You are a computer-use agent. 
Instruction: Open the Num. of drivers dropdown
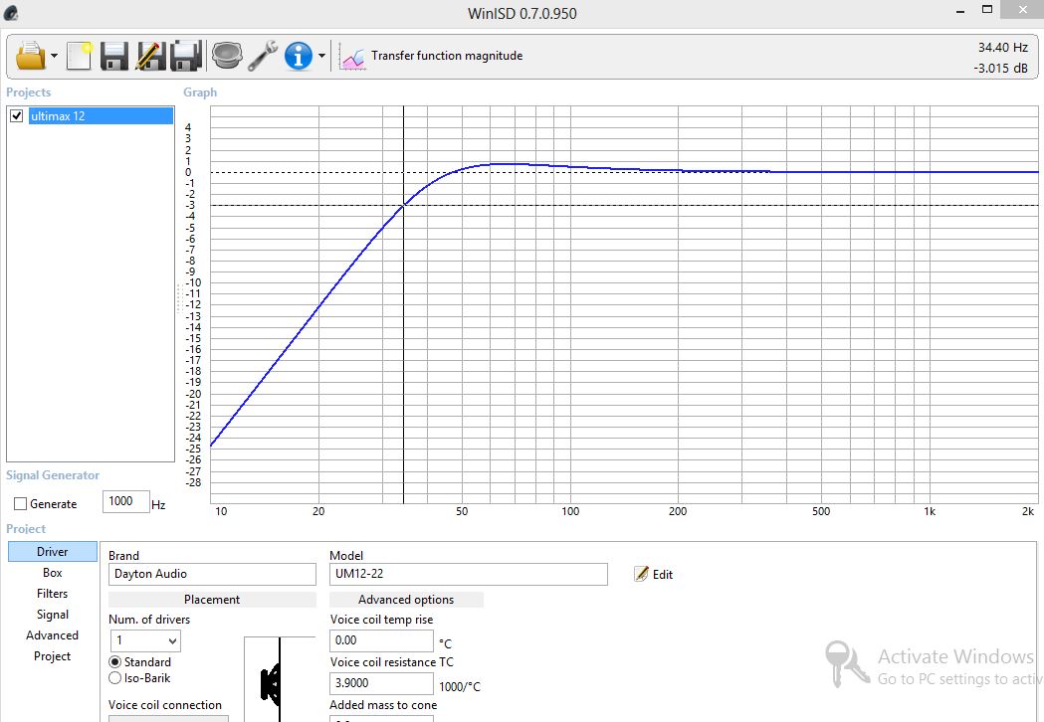click(x=145, y=640)
